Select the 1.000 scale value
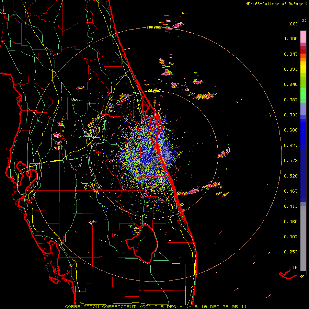This screenshot has height=309, width=309. [x=291, y=38]
